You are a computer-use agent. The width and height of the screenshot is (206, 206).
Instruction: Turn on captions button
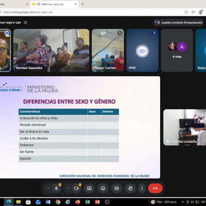point(117,188)
